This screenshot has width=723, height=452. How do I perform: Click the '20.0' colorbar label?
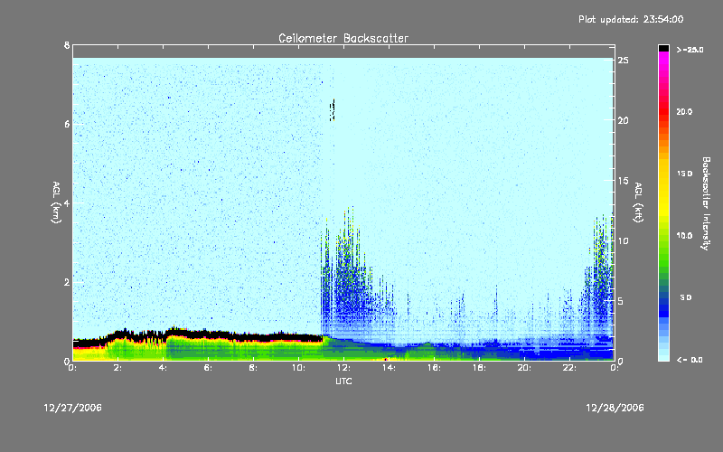point(684,112)
